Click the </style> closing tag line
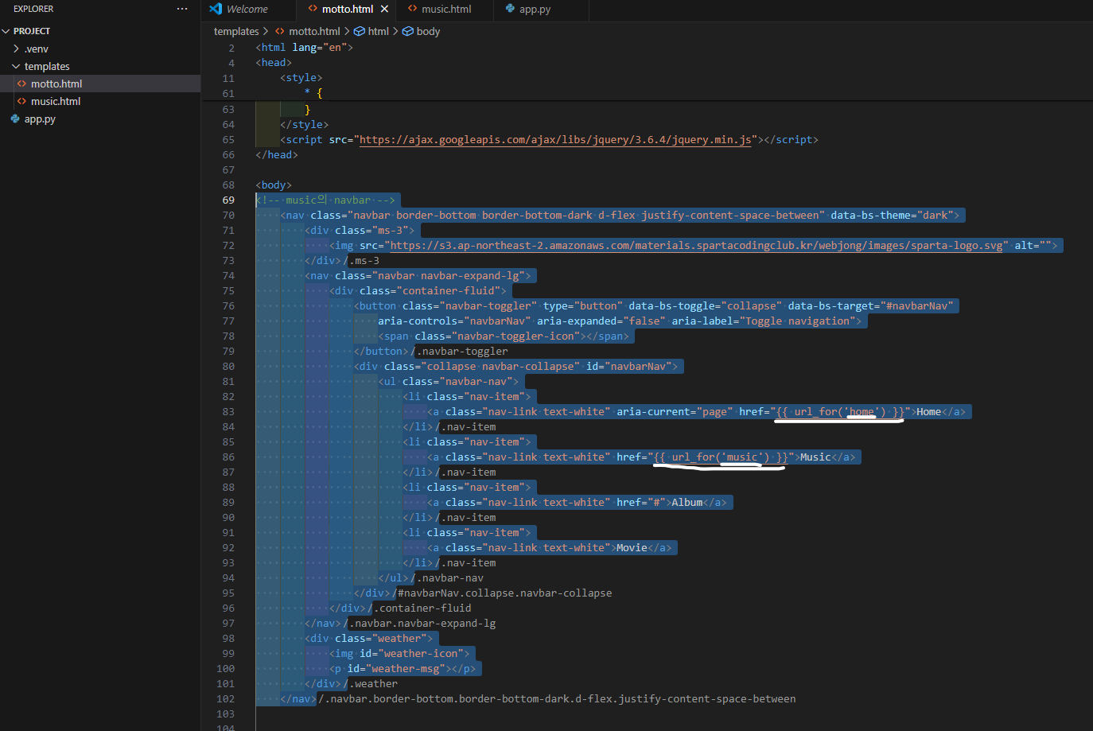 [304, 125]
